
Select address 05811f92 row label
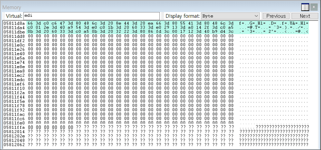[14, 110]
